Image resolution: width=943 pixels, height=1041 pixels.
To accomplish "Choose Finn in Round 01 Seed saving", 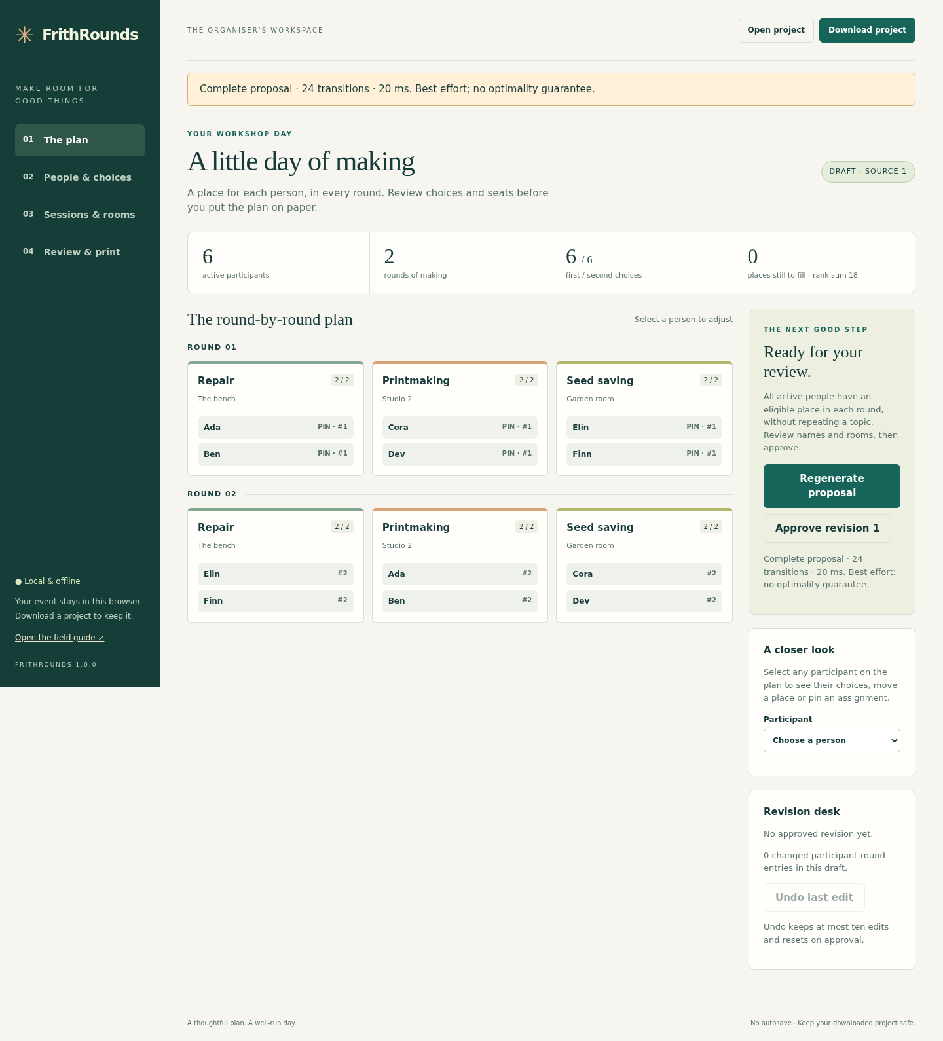I will pyautogui.click(x=644, y=454).
